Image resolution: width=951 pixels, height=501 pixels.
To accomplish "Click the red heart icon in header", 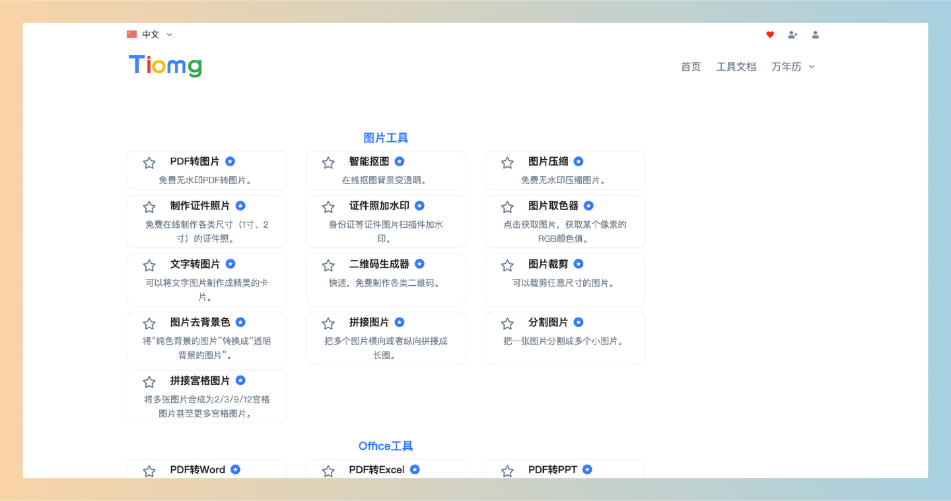I will 770,35.
